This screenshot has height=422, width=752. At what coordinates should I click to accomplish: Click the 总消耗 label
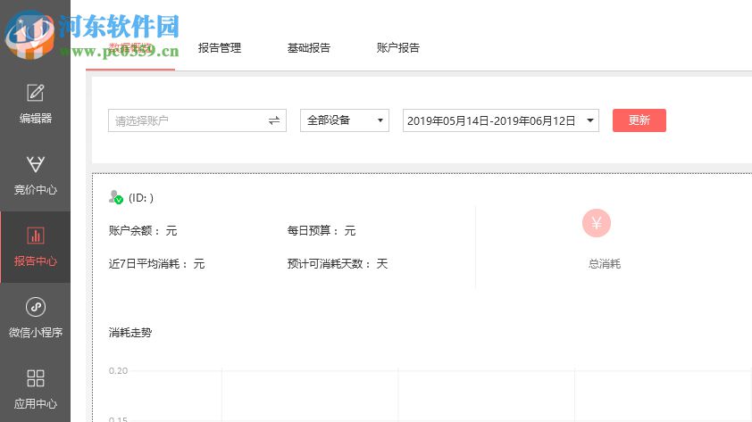(x=605, y=264)
